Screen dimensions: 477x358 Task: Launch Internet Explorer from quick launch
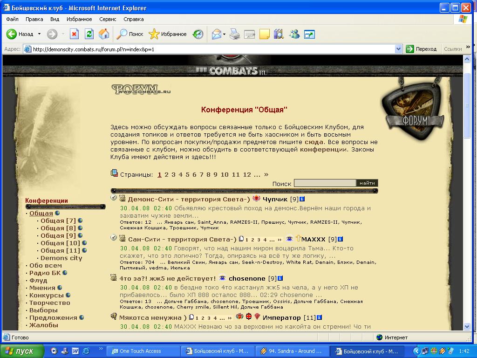click(x=86, y=351)
